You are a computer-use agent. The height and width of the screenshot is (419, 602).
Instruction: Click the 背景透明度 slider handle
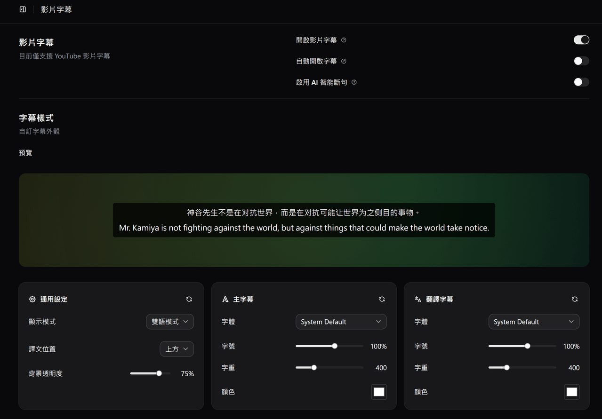pos(159,373)
